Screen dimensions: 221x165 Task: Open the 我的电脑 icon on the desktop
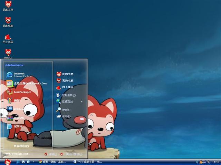(x=8, y=22)
